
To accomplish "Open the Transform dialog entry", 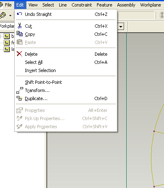I will (66, 90).
